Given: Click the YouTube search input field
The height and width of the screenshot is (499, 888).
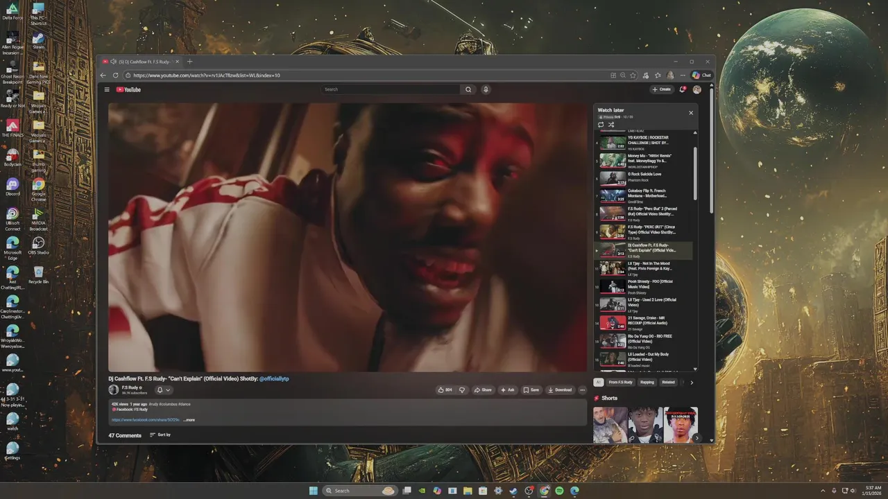Looking at the screenshot, I should pos(391,89).
